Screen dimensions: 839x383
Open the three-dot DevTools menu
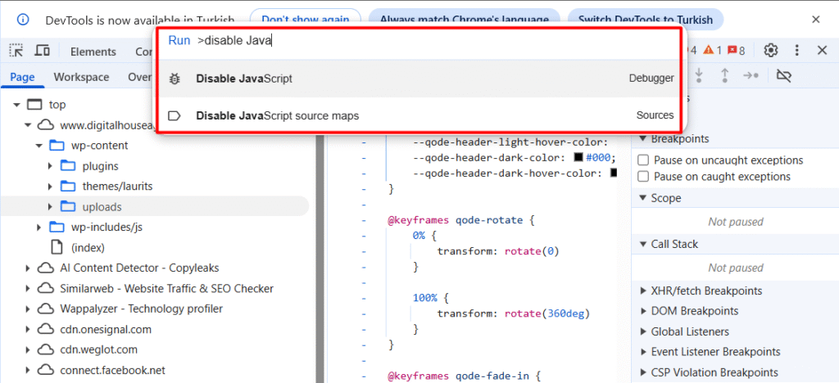(x=796, y=51)
